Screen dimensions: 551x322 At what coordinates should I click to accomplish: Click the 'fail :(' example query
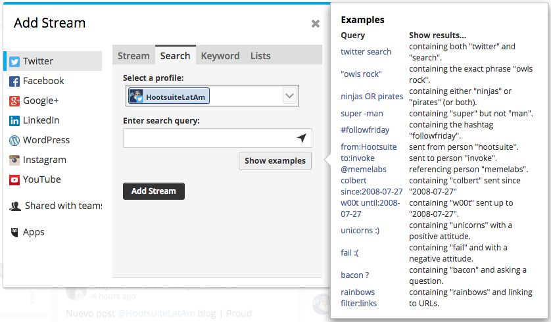350,253
